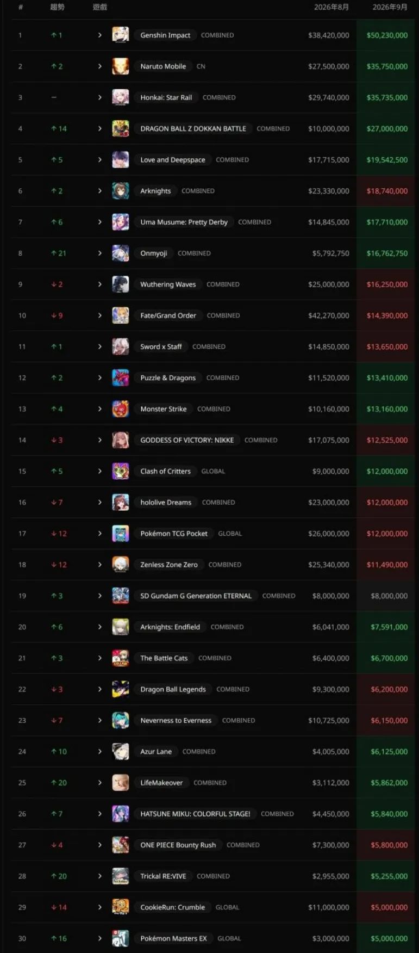This screenshot has width=419, height=953.
Task: Click the Dragon Ball Z Dokkan Battle icon
Action: [121, 128]
